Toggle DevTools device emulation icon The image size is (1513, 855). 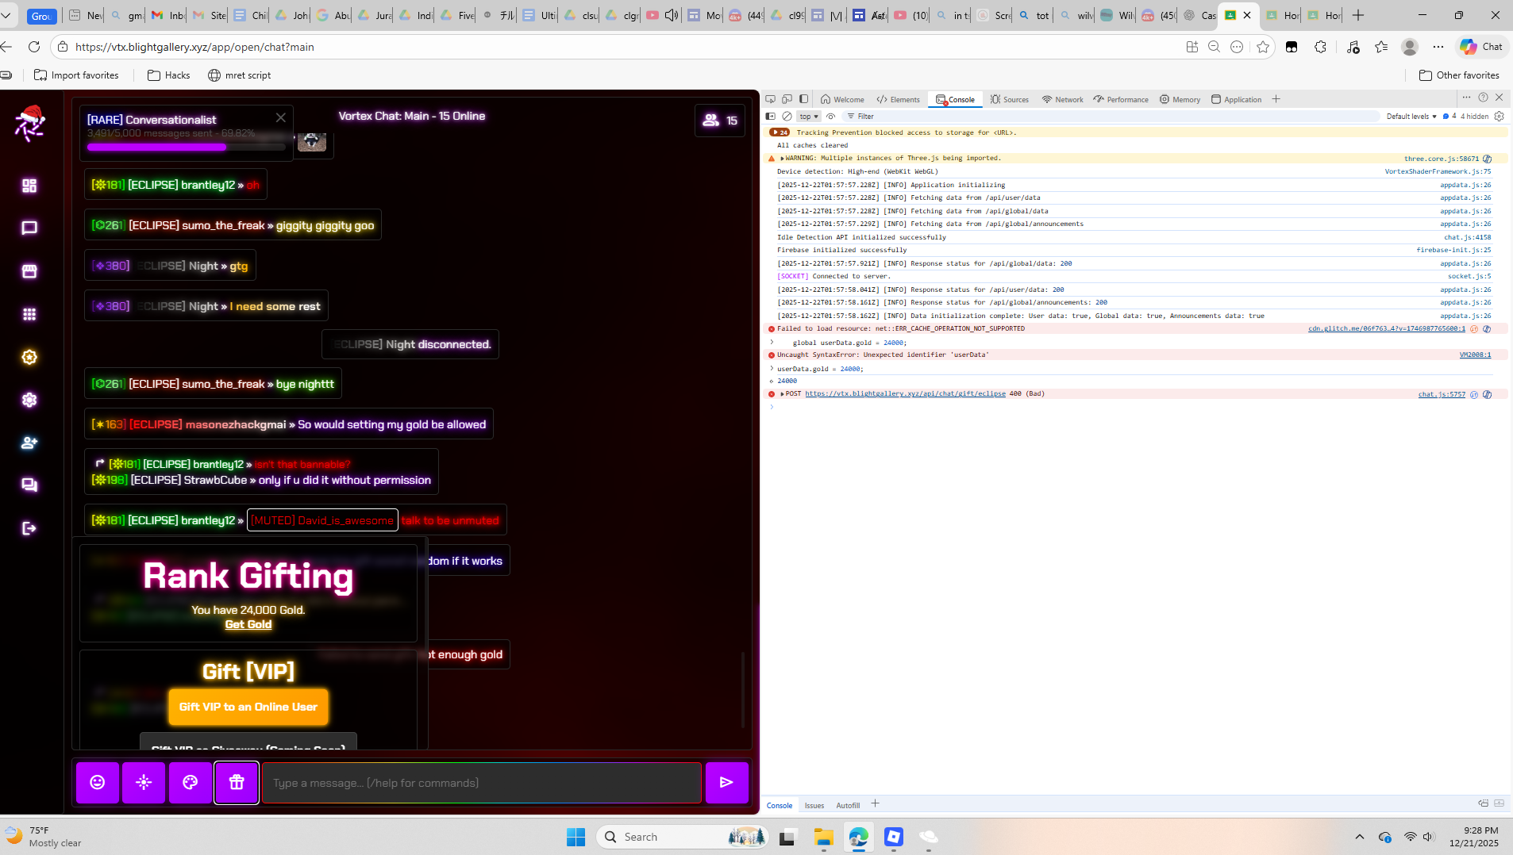787,99
